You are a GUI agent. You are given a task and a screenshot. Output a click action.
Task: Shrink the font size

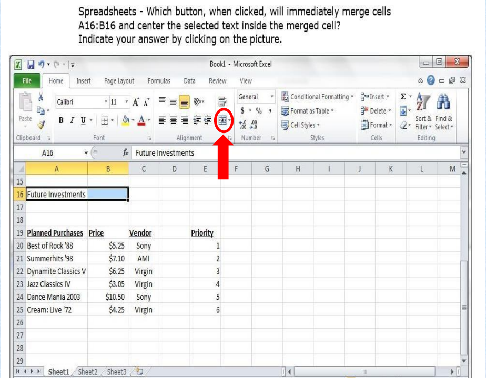click(147, 102)
